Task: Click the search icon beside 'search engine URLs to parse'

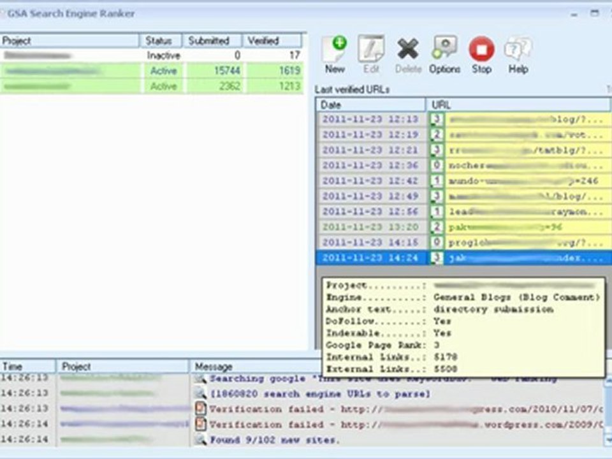Action: pos(200,393)
